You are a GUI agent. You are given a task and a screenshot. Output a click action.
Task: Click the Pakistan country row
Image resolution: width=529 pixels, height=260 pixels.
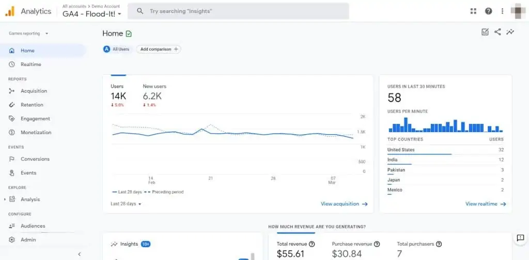(x=445, y=170)
